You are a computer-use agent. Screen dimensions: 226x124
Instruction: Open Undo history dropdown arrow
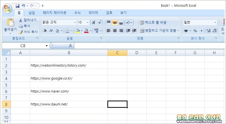click(x=27, y=6)
